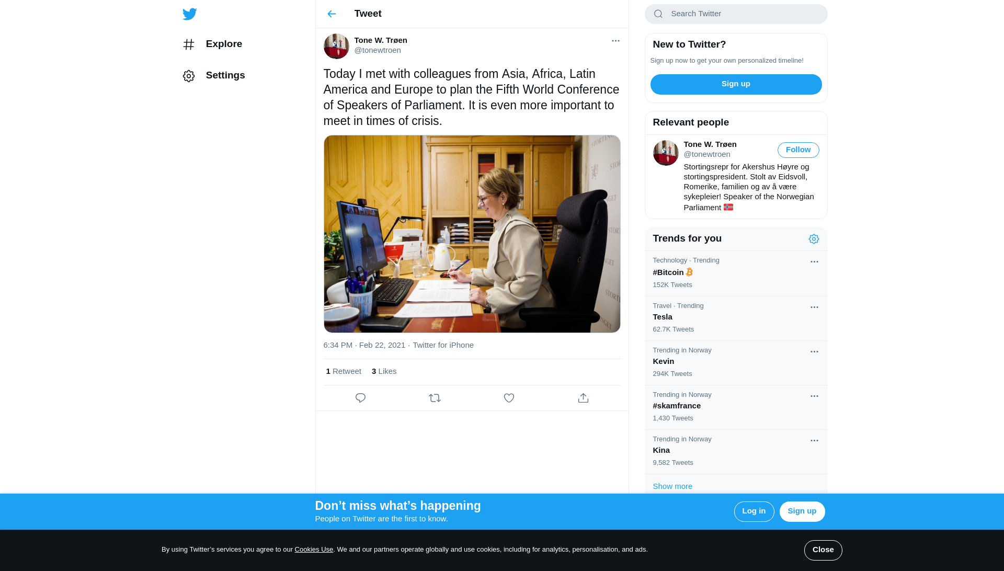Click the search magnifier icon
Viewport: 1004px width, 571px height.
(x=658, y=14)
